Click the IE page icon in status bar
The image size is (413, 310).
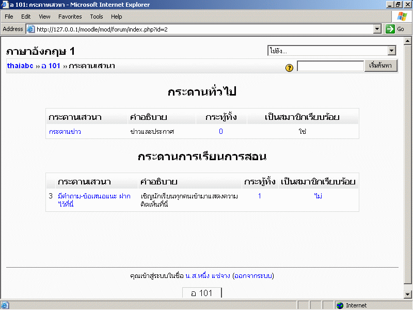(x=5, y=305)
